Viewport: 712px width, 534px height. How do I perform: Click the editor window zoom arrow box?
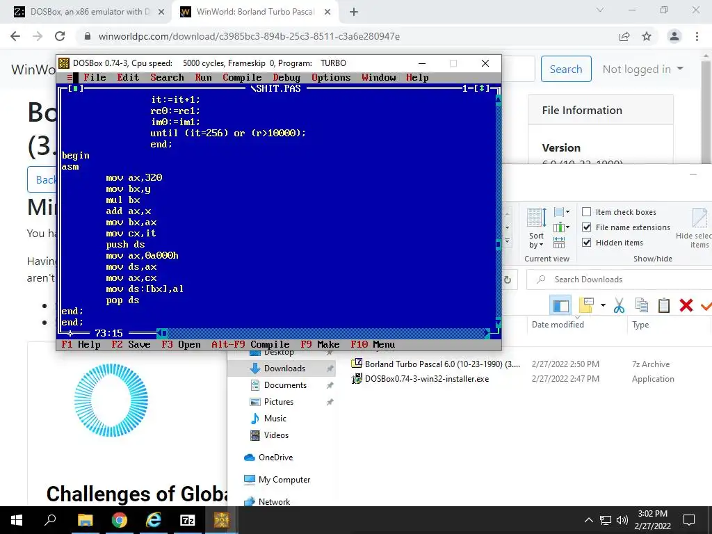(481, 88)
